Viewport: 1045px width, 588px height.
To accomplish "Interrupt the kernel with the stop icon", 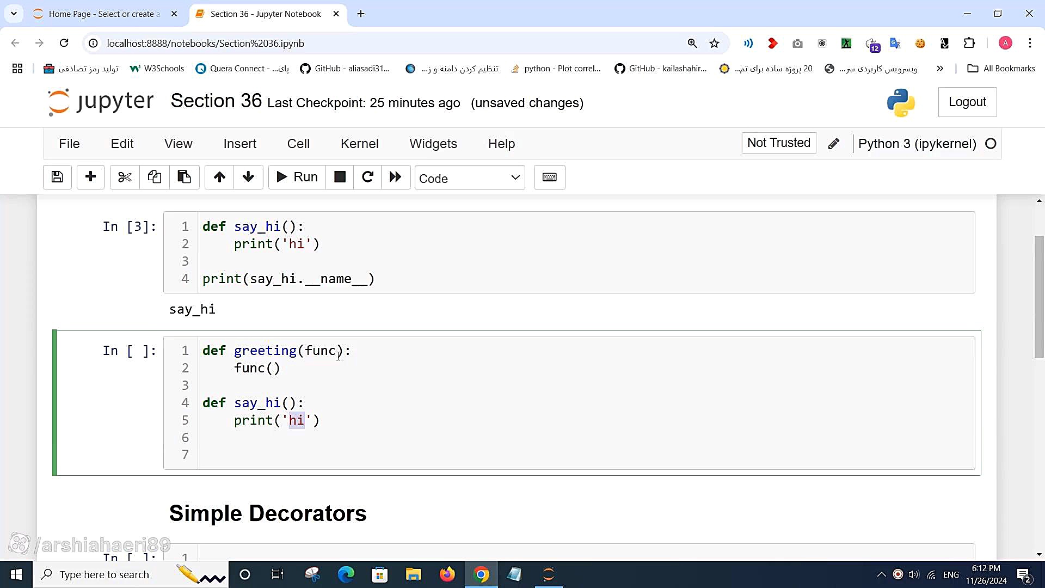I will click(340, 177).
